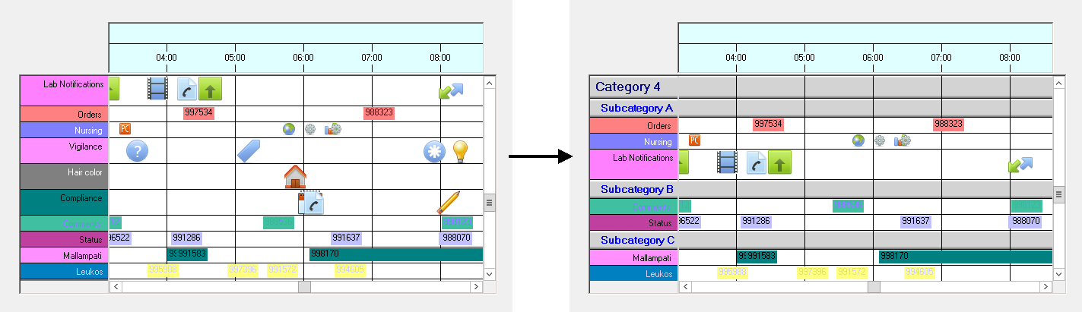Select the orange PC icon in left Nursing row
This screenshot has width=1082, height=312.
[125, 129]
